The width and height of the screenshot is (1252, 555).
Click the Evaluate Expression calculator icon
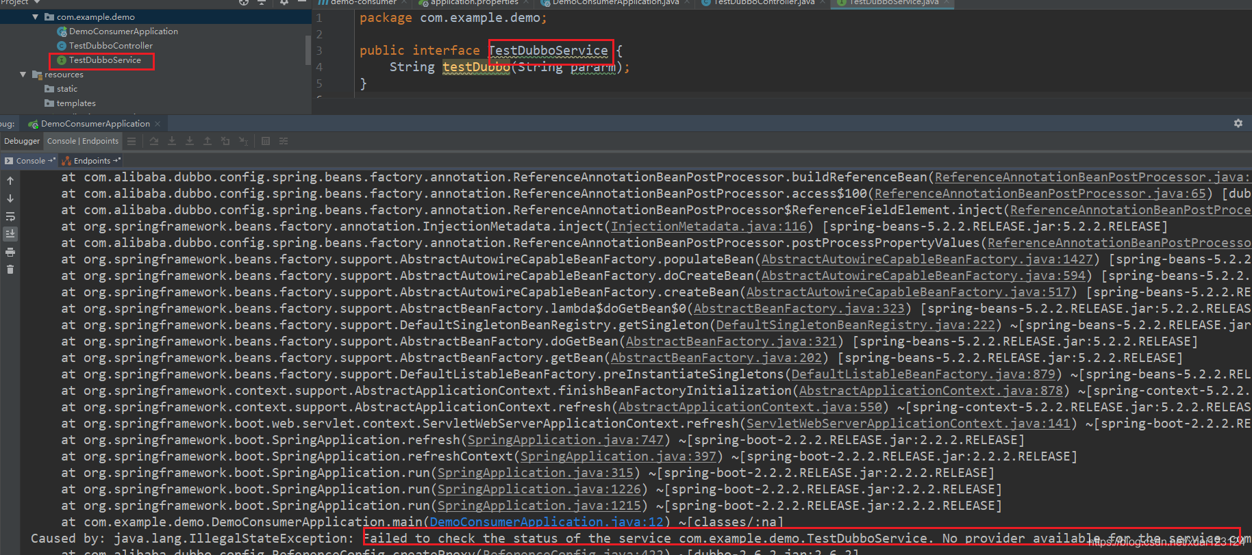click(x=266, y=141)
